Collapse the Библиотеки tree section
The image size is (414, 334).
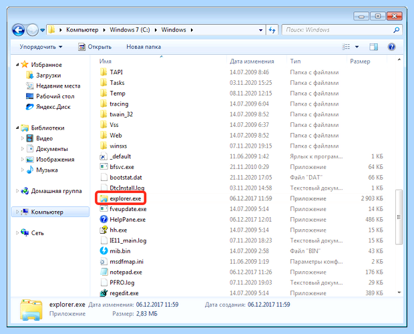17,128
